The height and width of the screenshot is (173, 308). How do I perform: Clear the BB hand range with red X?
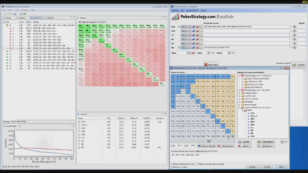[x=197, y=48]
